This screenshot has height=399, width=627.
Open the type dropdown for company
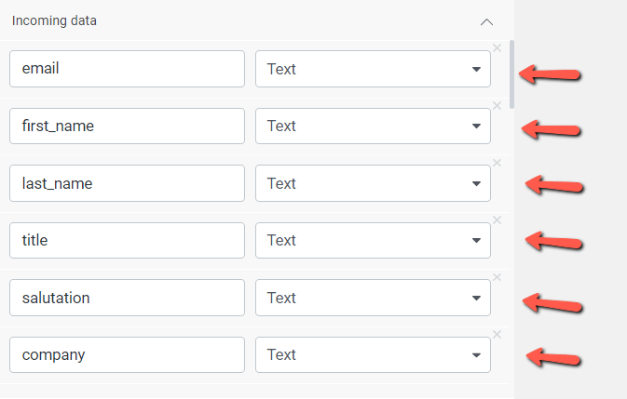[x=373, y=354]
